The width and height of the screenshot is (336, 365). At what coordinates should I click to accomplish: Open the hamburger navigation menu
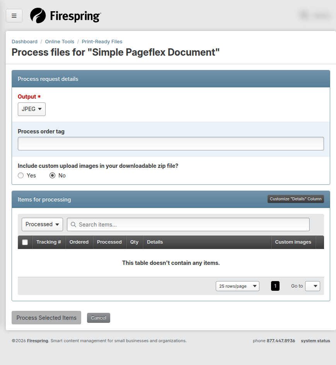click(x=14, y=16)
